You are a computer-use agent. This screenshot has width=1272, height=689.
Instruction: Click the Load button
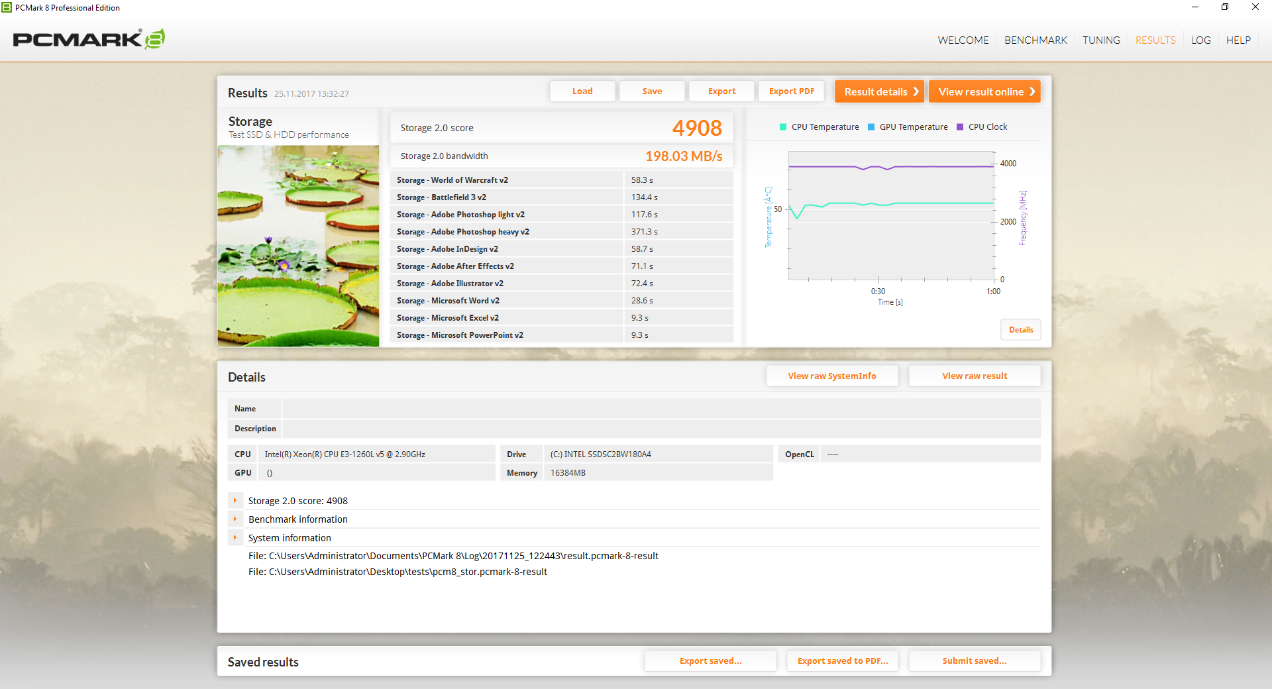[x=582, y=91]
